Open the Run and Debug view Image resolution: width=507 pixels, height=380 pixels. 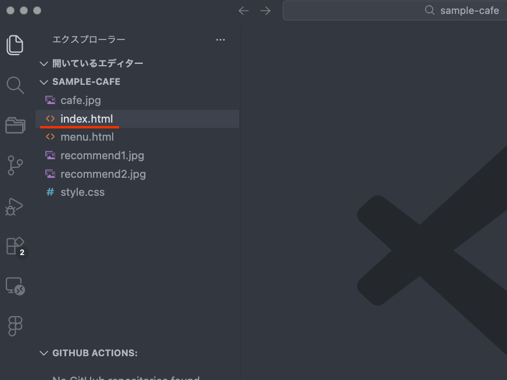(x=15, y=206)
